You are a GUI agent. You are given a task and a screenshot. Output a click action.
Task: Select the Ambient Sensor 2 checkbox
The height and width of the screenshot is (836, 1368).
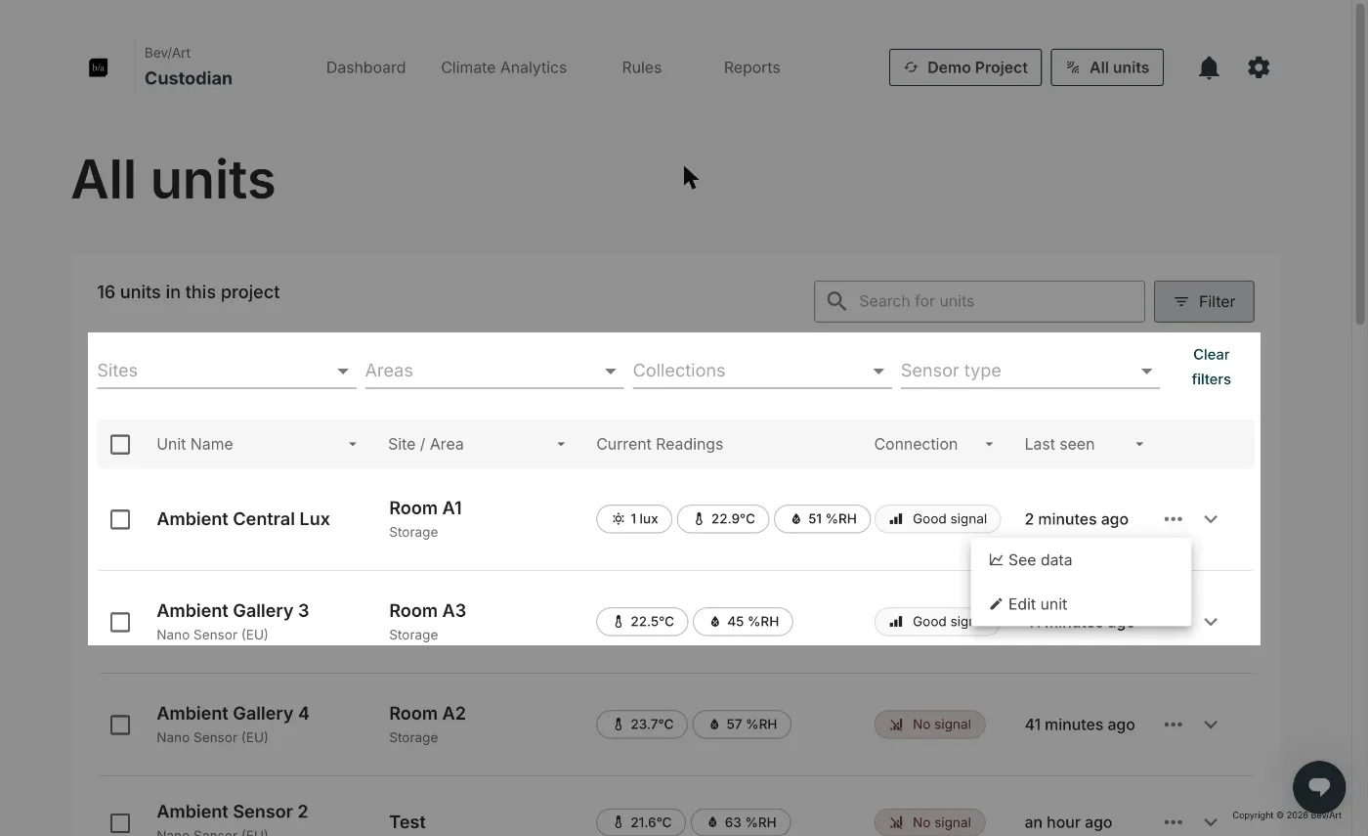coord(120,823)
